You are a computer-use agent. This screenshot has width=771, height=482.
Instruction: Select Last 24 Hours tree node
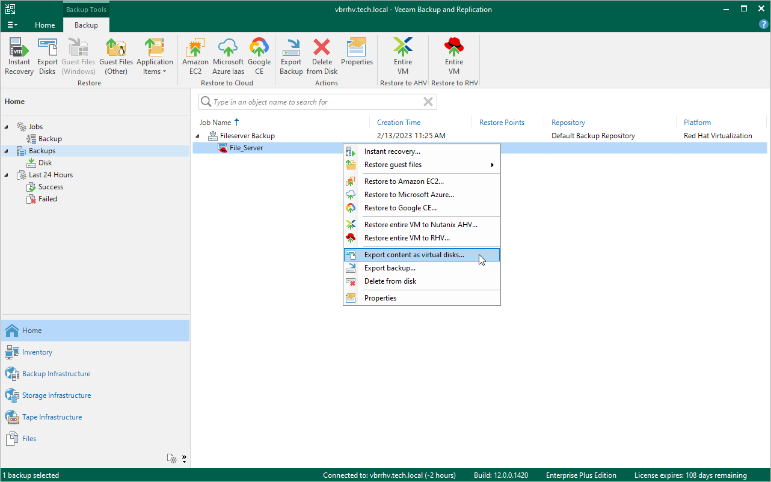click(51, 175)
